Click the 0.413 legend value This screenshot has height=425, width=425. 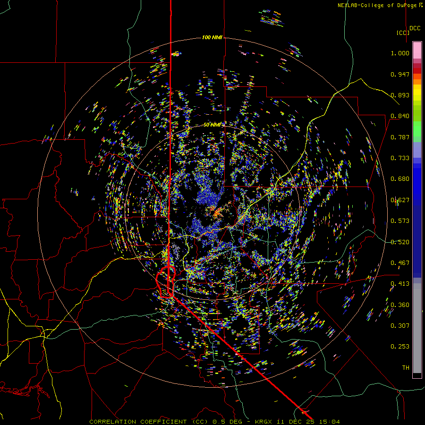400,284
